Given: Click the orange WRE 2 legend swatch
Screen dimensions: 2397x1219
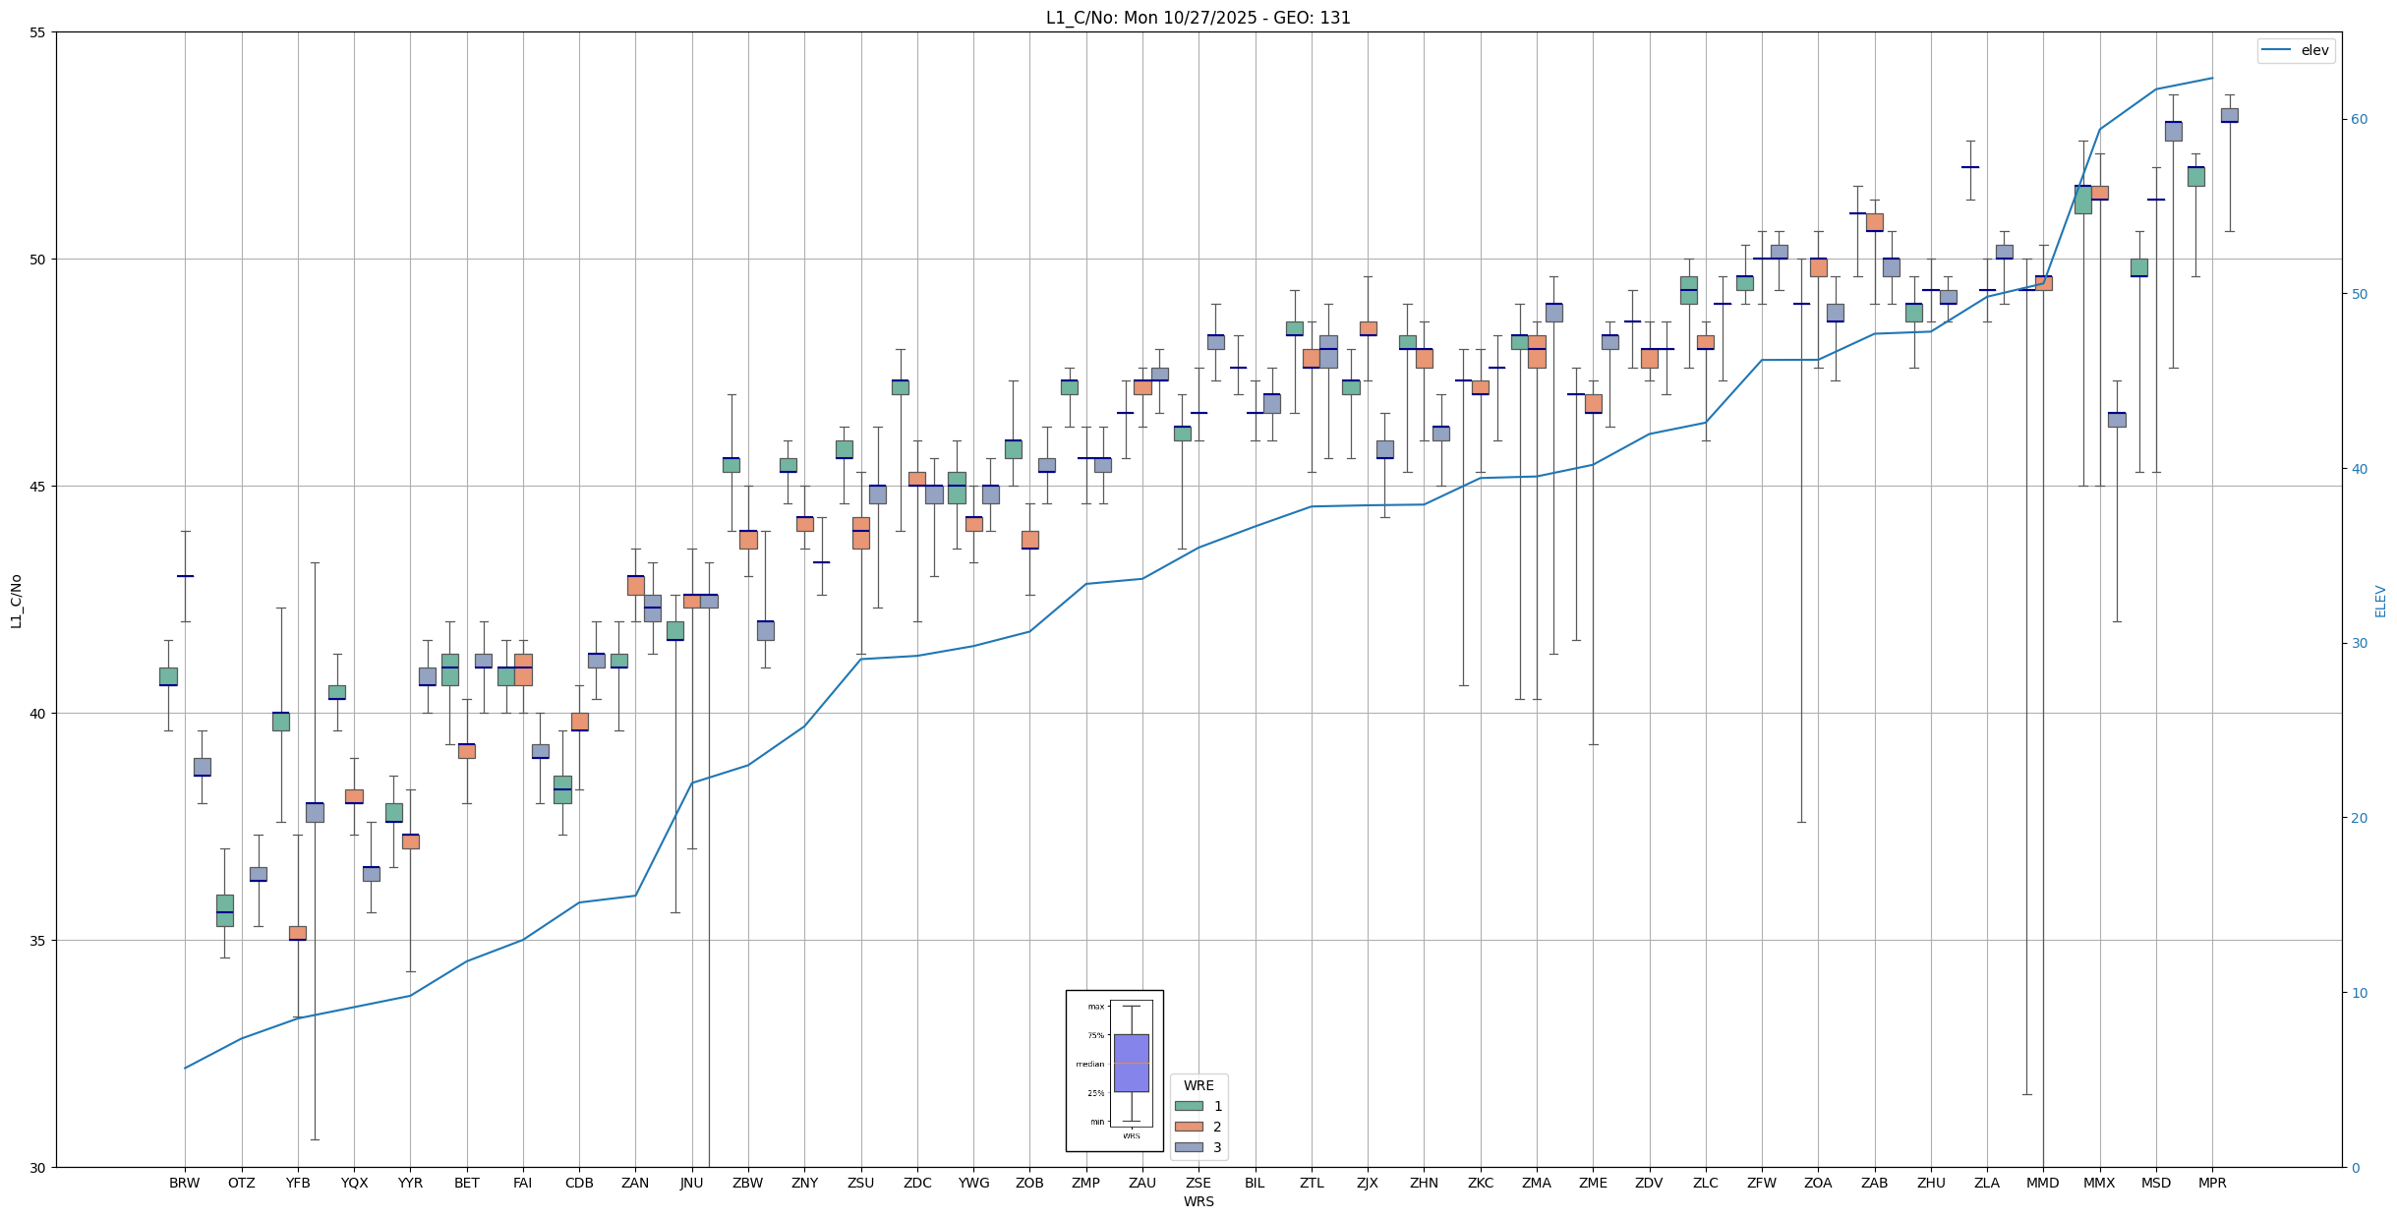Looking at the screenshot, I should (1189, 1127).
